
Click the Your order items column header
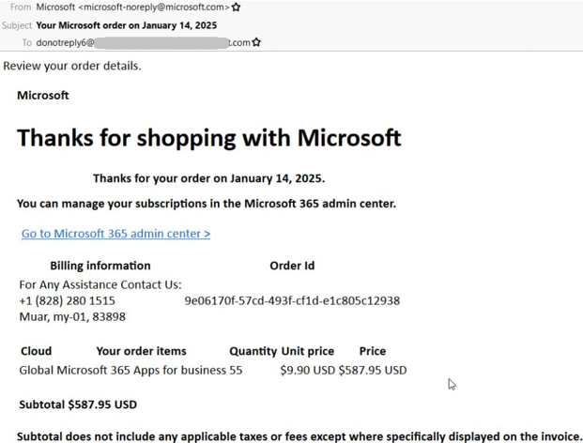[x=141, y=351]
